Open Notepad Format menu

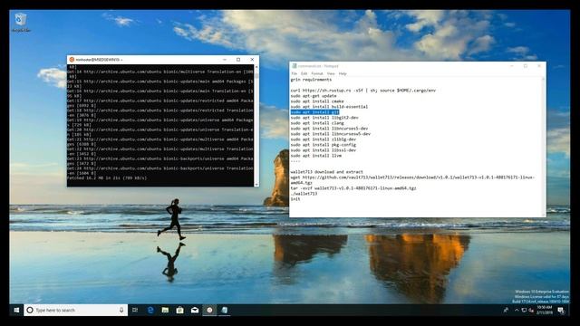[x=317, y=74]
